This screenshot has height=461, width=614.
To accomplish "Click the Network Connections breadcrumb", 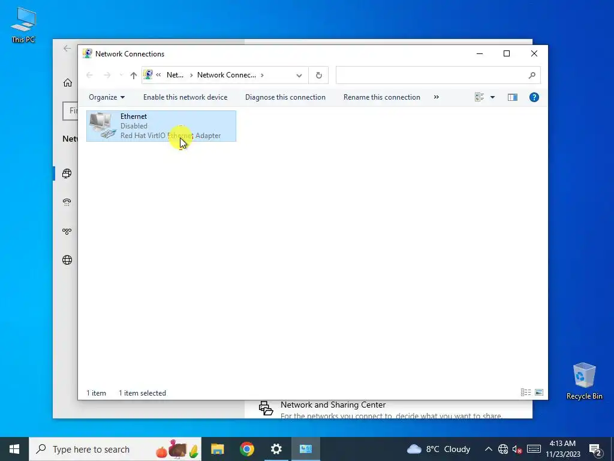I will (226, 75).
